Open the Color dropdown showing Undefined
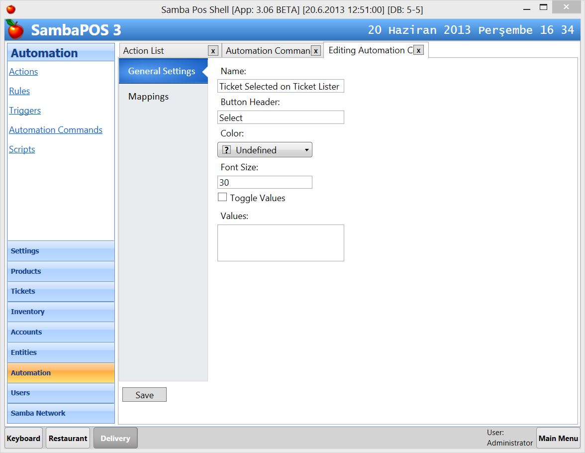This screenshot has height=453, width=585. point(306,149)
